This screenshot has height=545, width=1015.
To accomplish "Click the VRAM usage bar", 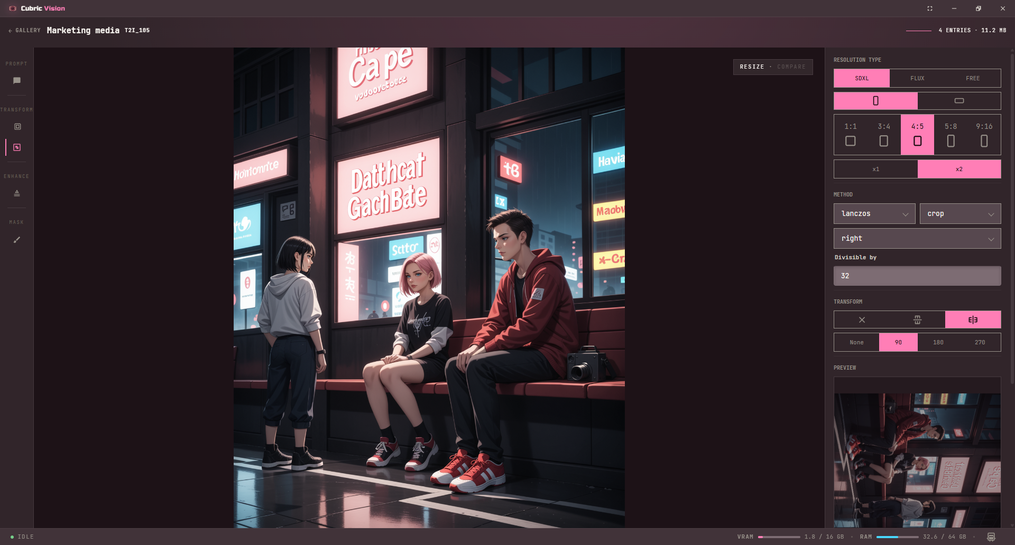I will click(779, 537).
